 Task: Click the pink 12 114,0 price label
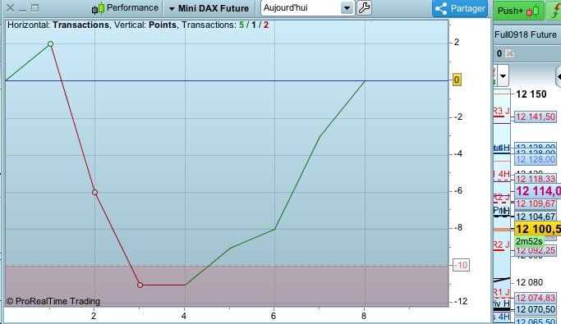[x=538, y=191]
